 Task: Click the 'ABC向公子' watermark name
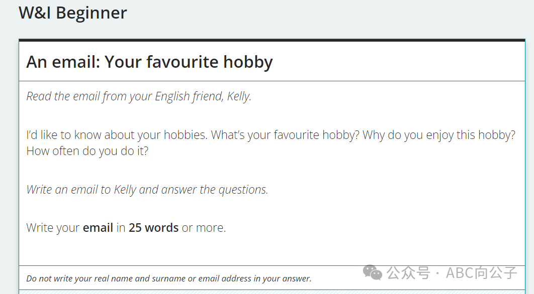(482, 273)
